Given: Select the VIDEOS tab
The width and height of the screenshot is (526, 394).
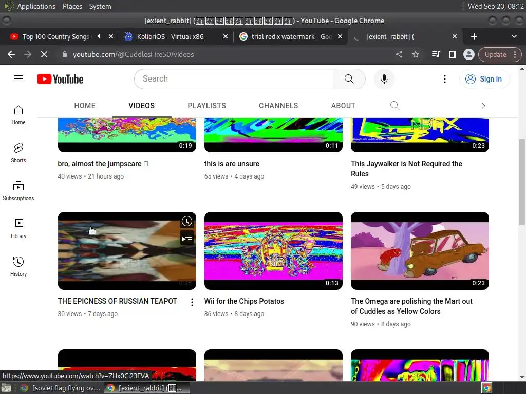Looking at the screenshot, I should pos(142,106).
